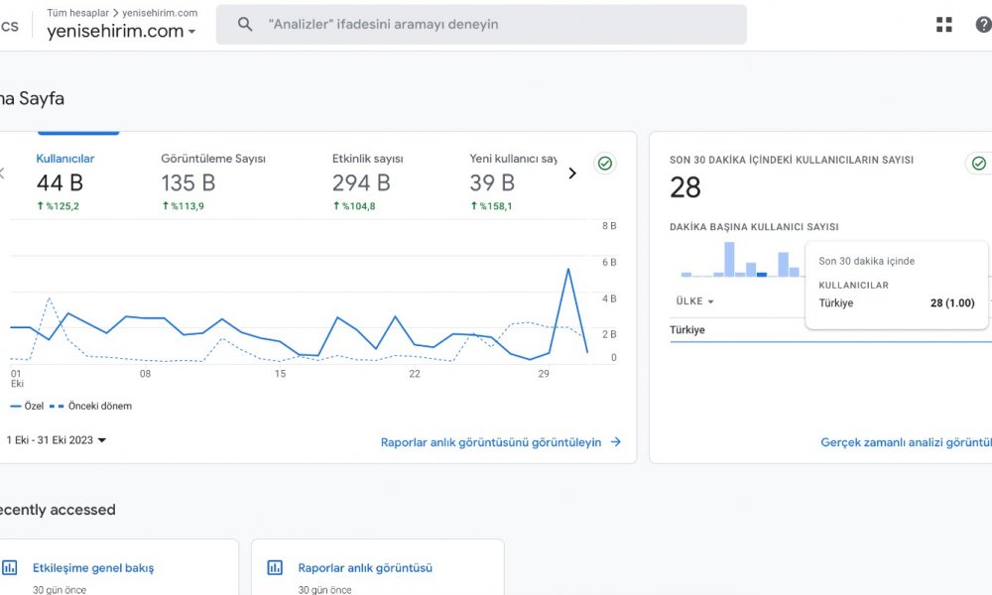Switch to Görüntüleme Sayısı metric tab
Screen dimensions: 992x595
(213, 159)
